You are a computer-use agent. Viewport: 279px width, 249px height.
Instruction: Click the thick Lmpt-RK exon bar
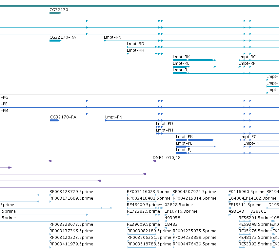[x=201, y=60]
